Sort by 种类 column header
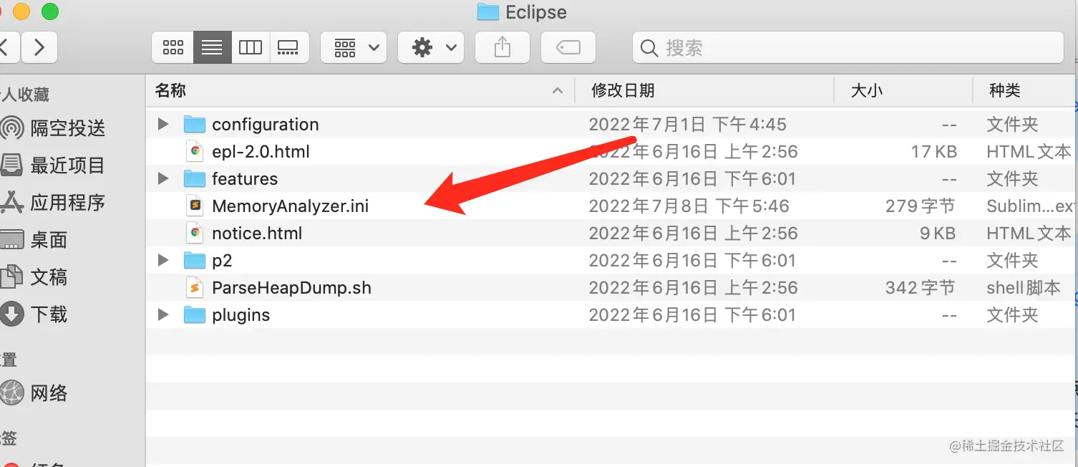The width and height of the screenshot is (1078, 467). click(1026, 90)
